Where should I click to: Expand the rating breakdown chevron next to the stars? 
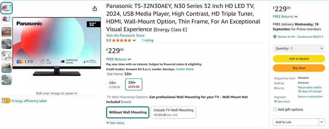pyautogui.click(x=134, y=40)
